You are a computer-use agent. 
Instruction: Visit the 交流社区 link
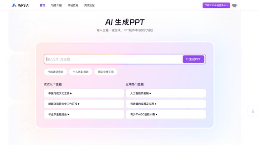click(x=89, y=5)
